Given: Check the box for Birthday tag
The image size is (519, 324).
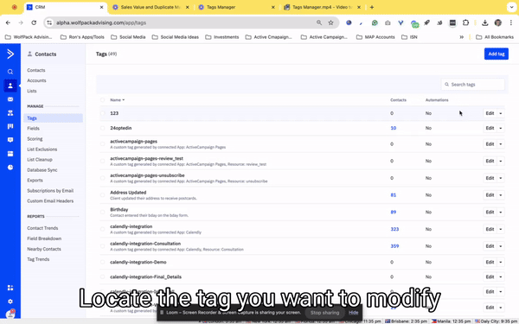Looking at the screenshot, I should tap(102, 212).
